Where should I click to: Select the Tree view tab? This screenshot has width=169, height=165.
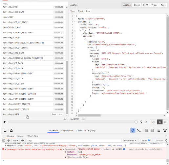(x=73, y=11)
